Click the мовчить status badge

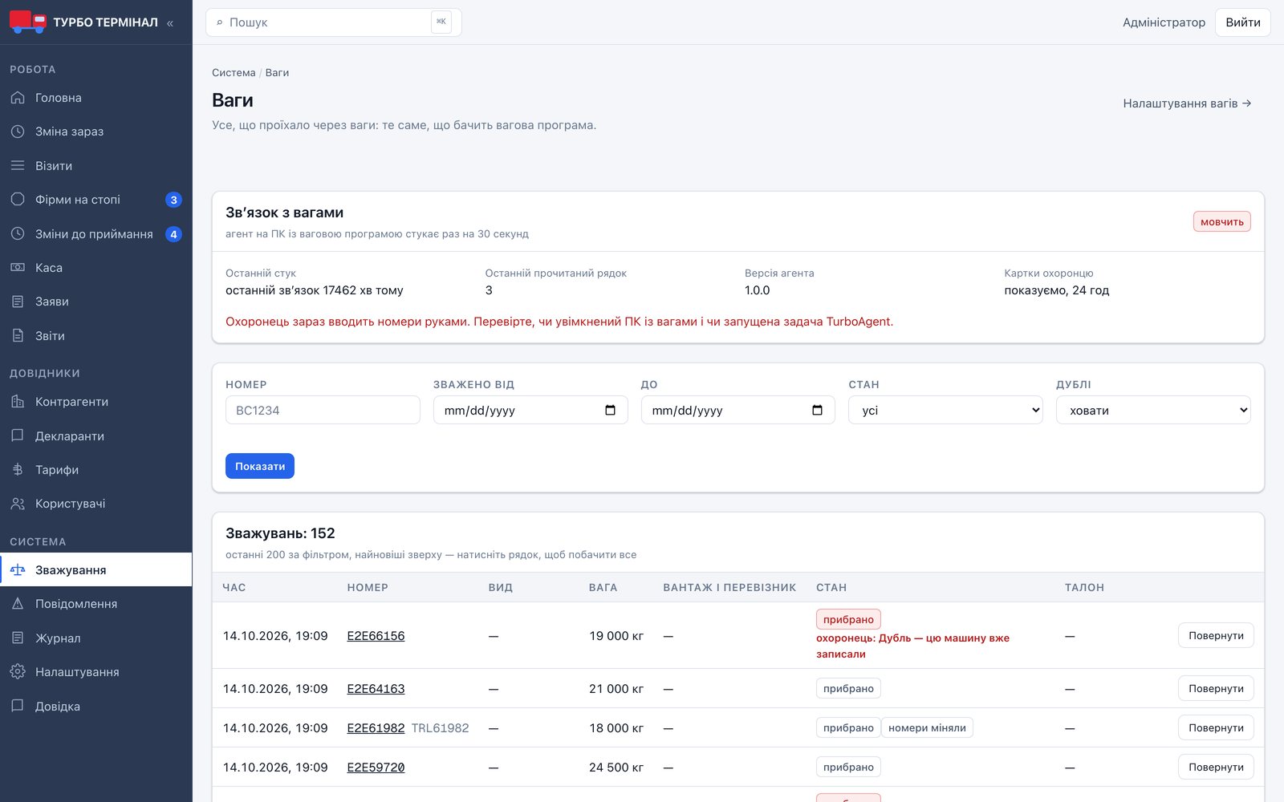pos(1221,221)
